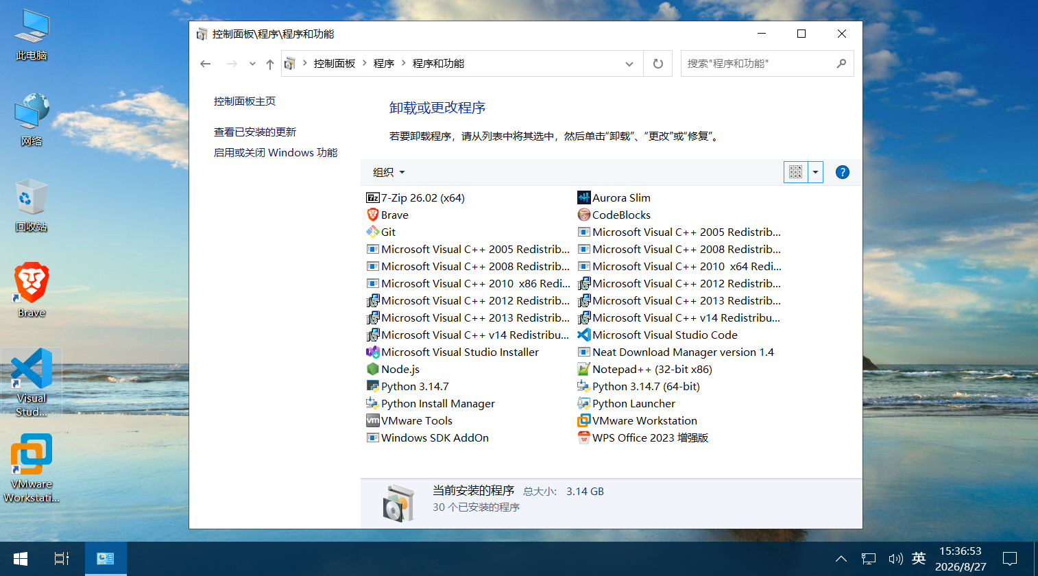1038x576 pixels.
Task: Select the Notepad++ (32-bit x86) entry
Action: [x=644, y=369]
